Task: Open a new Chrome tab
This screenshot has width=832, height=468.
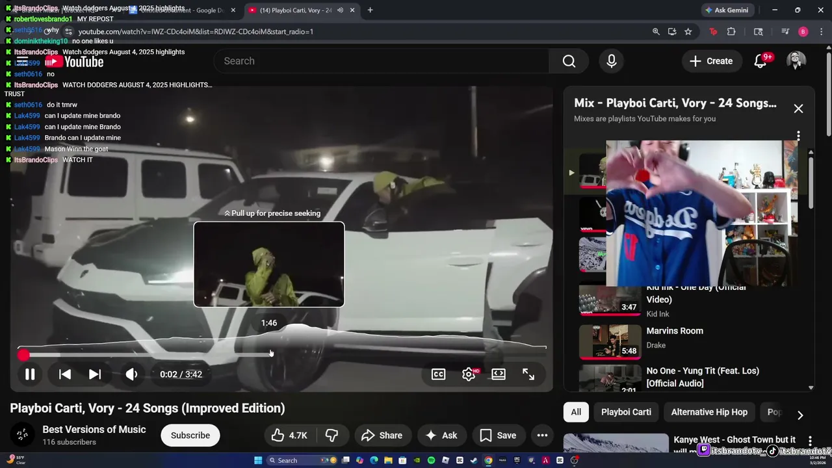Action: (x=370, y=10)
